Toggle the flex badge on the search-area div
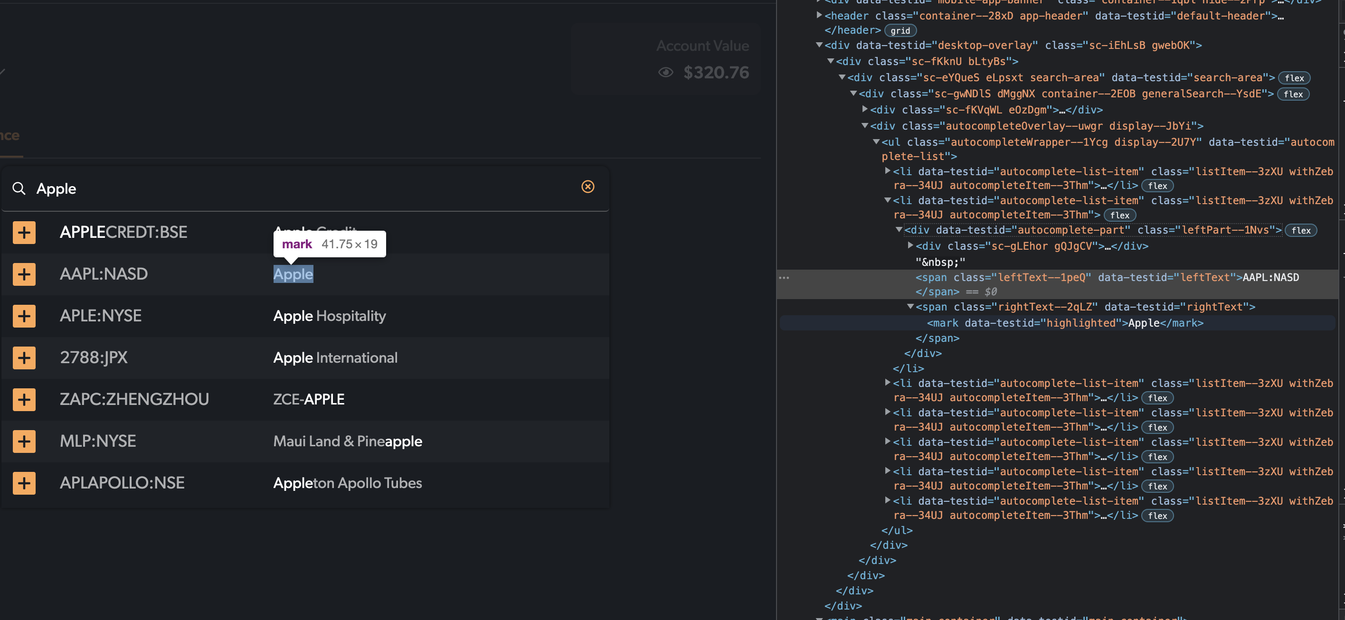 click(x=1294, y=78)
